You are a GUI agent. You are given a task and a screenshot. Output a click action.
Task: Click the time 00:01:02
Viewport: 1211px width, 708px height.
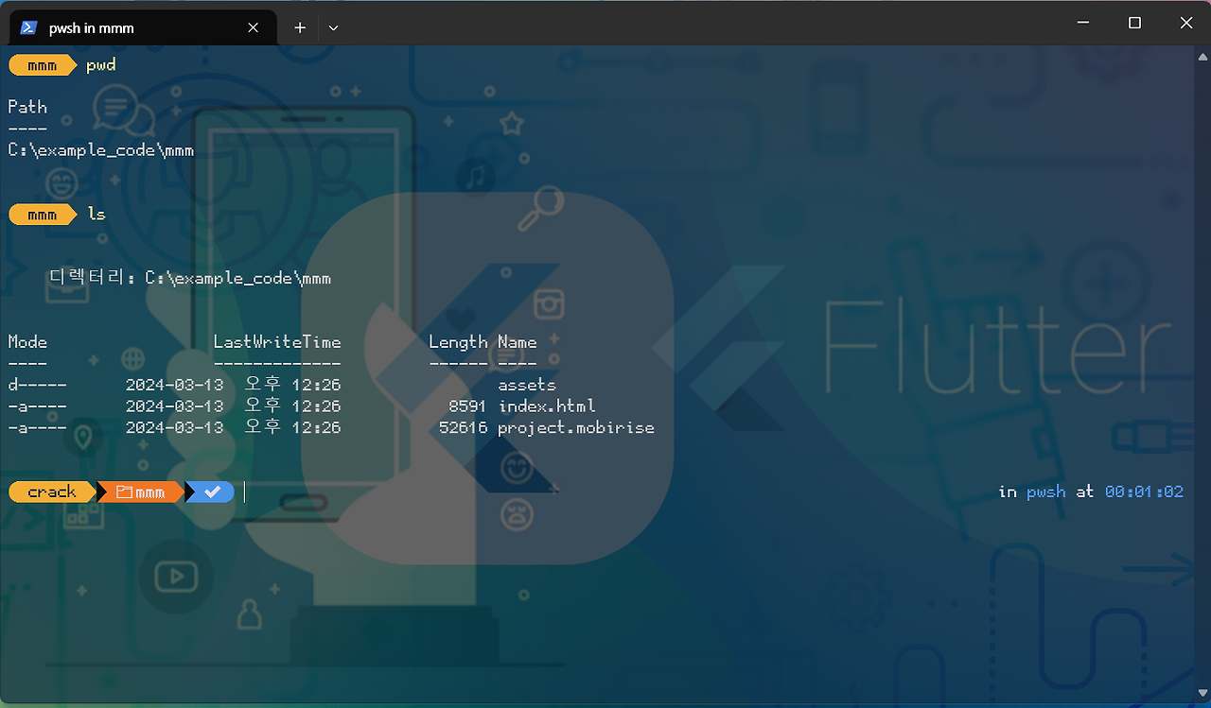click(1144, 492)
